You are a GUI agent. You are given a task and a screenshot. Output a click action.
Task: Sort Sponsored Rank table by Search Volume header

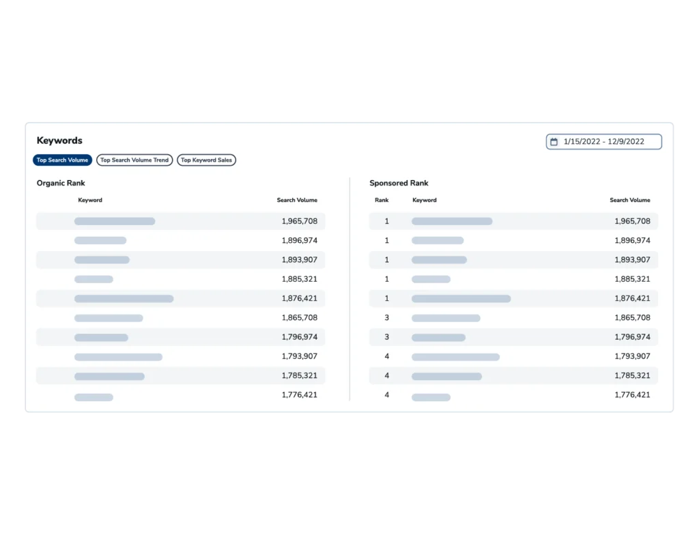click(629, 200)
